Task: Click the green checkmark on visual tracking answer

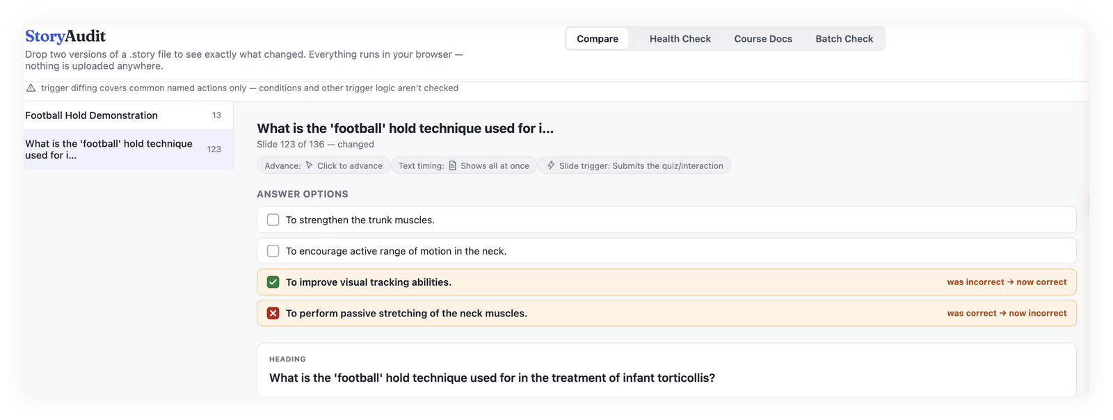Action: coord(273,282)
